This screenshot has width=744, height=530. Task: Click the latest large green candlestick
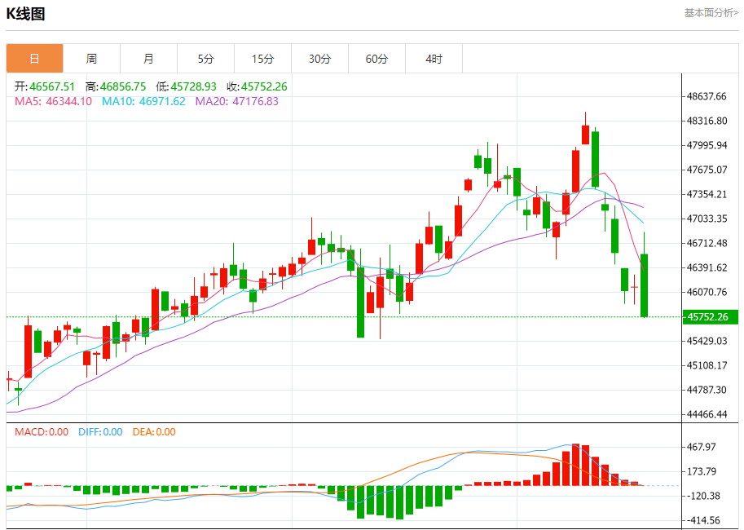pyautogui.click(x=644, y=285)
